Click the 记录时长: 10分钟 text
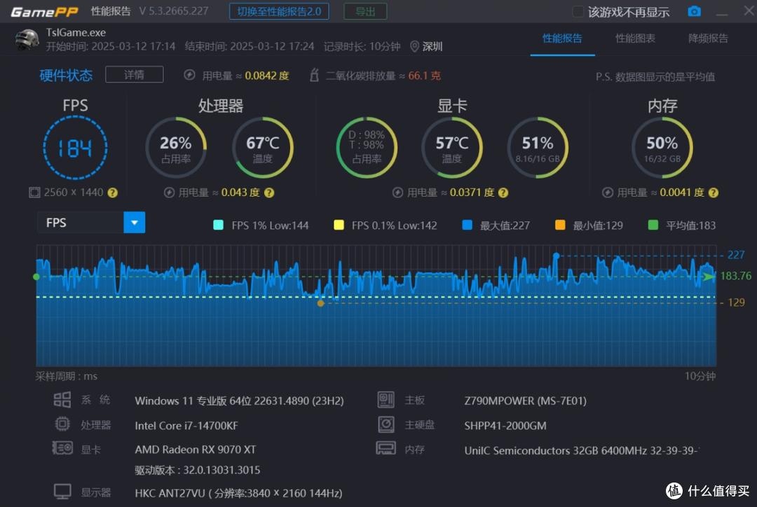 coord(362,46)
